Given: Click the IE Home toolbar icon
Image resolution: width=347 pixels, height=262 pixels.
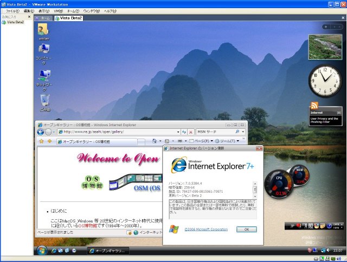Looking at the screenshot, I should (155, 141).
